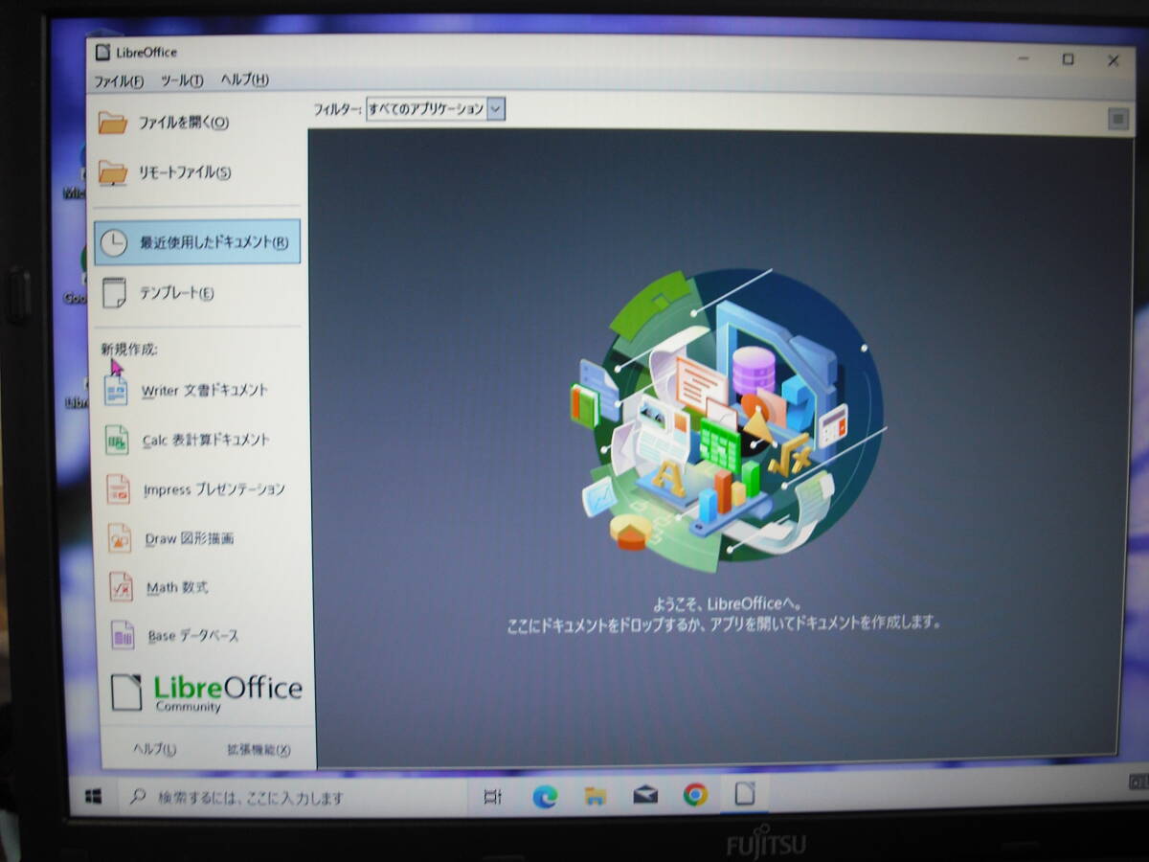Click the LibreOffice taskbar icon
This screenshot has width=1149, height=862.
coord(745,794)
